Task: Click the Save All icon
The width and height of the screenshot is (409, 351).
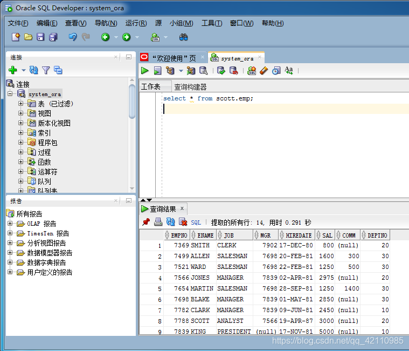Action: (53, 37)
